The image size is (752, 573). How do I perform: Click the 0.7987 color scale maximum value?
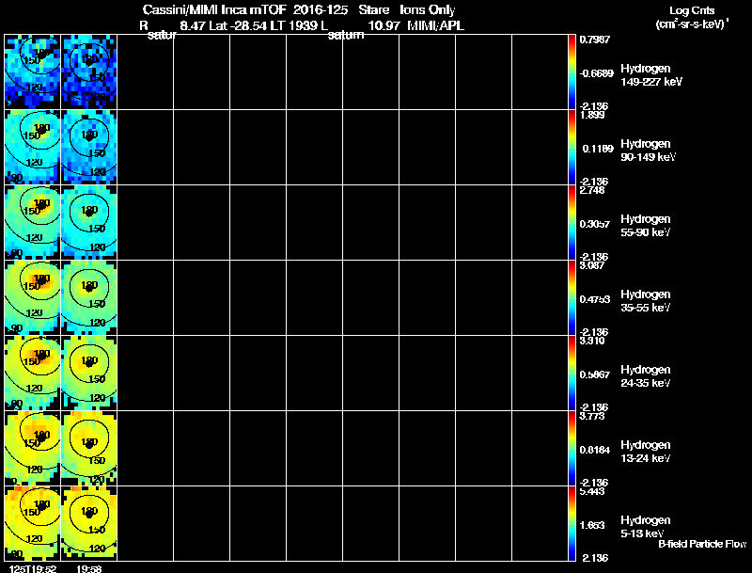point(595,40)
